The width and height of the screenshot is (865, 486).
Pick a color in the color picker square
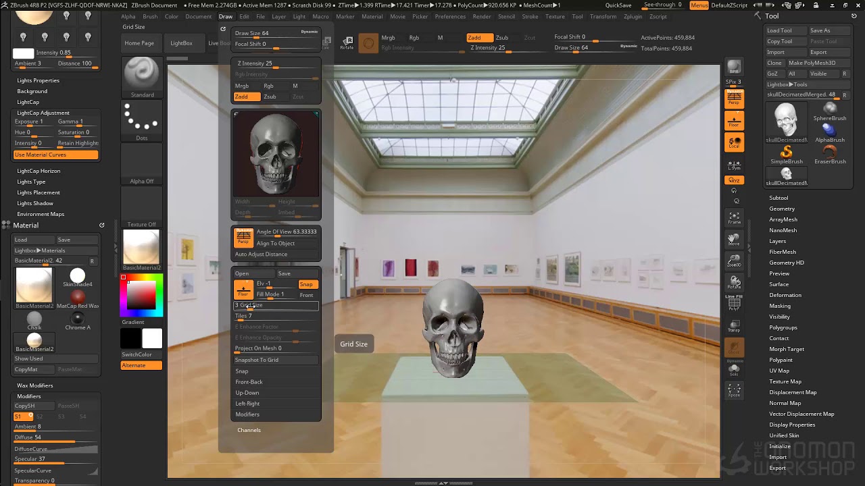(x=141, y=296)
